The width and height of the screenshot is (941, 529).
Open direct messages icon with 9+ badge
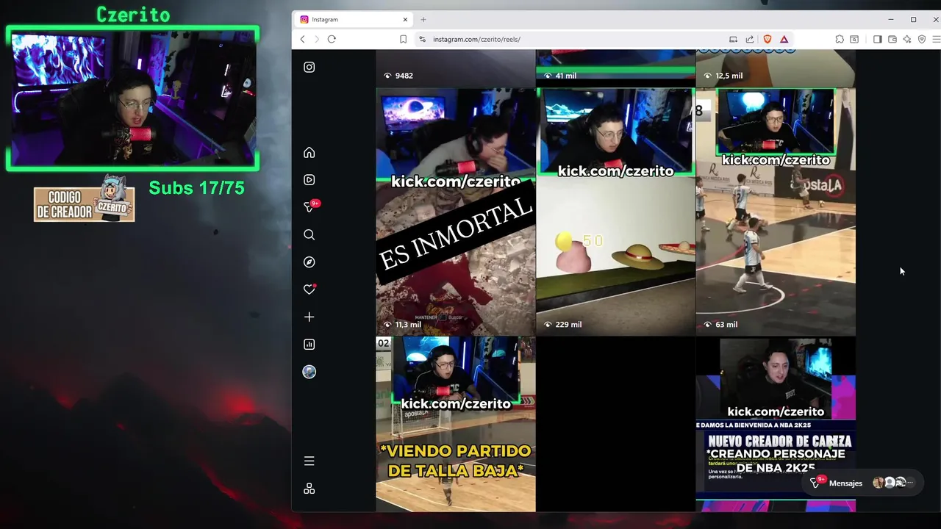pos(311,206)
